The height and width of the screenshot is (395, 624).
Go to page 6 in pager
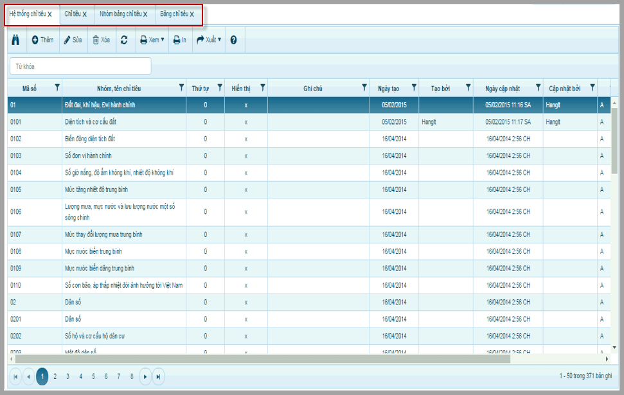(106, 376)
